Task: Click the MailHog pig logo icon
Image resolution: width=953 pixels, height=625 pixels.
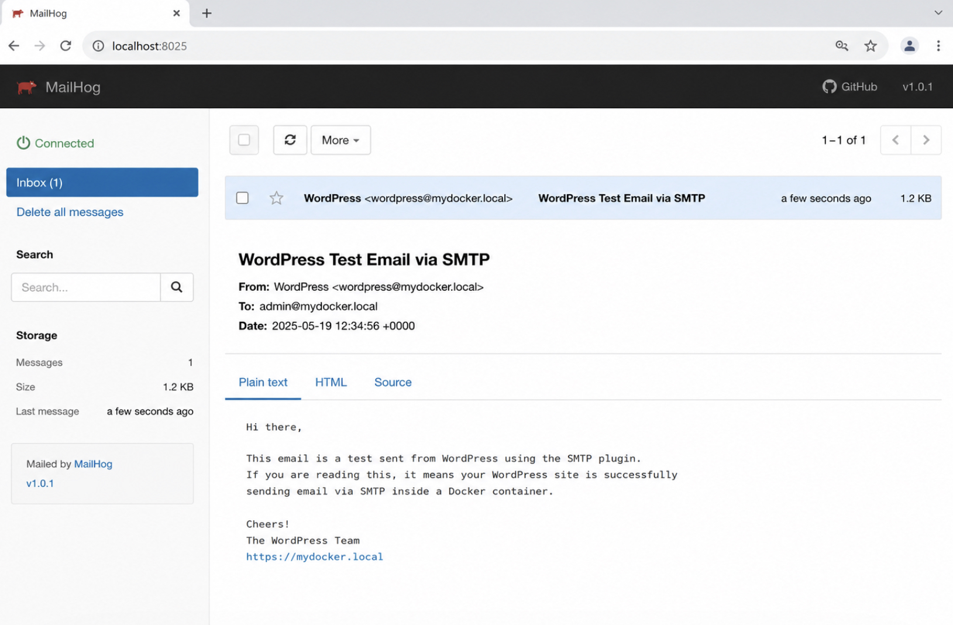Action: [26, 87]
